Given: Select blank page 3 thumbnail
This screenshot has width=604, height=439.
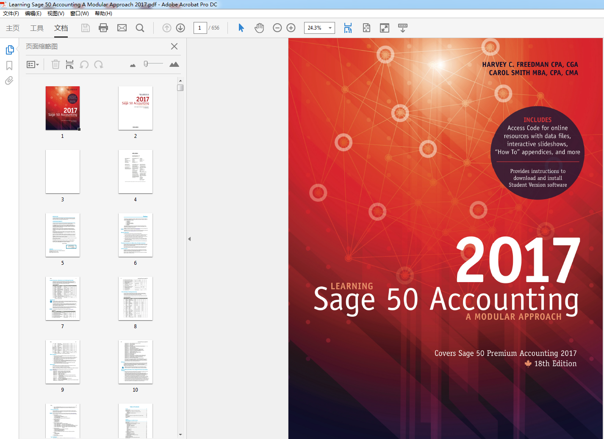Looking at the screenshot, I should 63,172.
